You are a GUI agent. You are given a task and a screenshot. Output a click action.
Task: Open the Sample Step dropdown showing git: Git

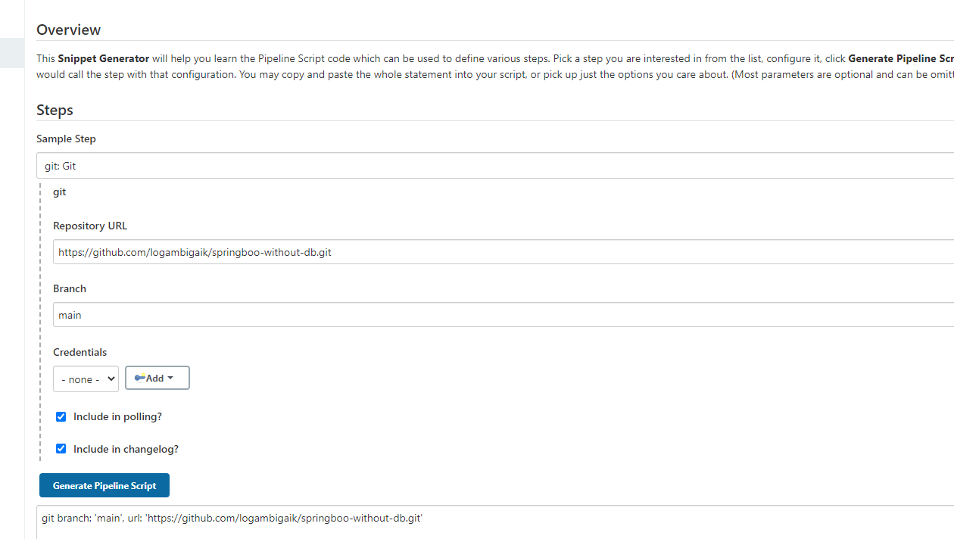click(x=303, y=165)
